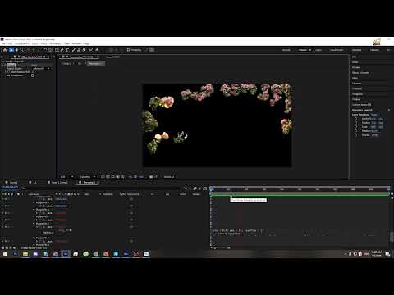Expand the Content-Aware Fill panel
Image resolution: width=394 pixels, height=295 pixels.
click(361, 105)
